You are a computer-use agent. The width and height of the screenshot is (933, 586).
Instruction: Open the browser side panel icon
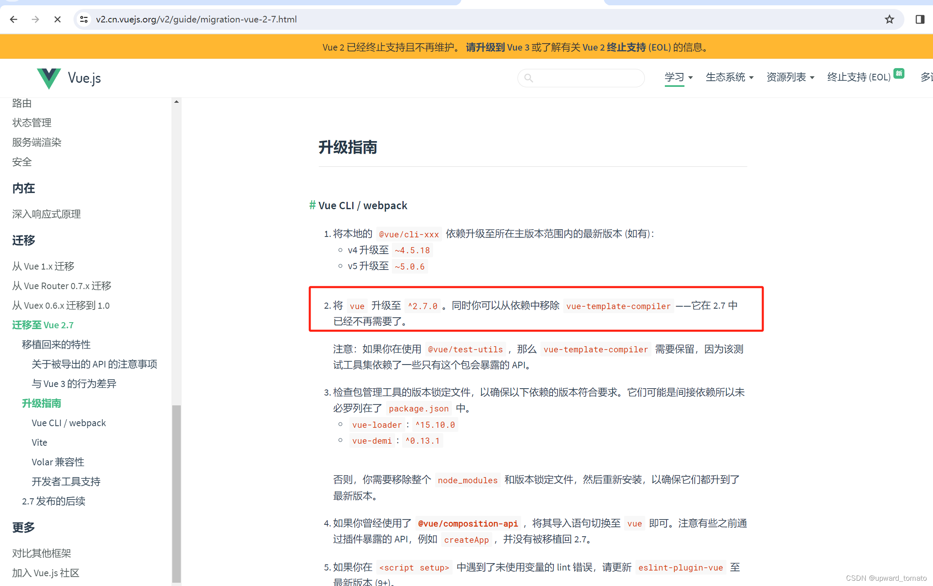tap(920, 19)
